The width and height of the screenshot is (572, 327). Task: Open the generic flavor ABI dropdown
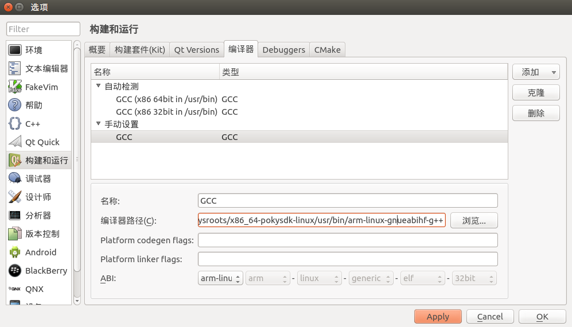click(371, 278)
